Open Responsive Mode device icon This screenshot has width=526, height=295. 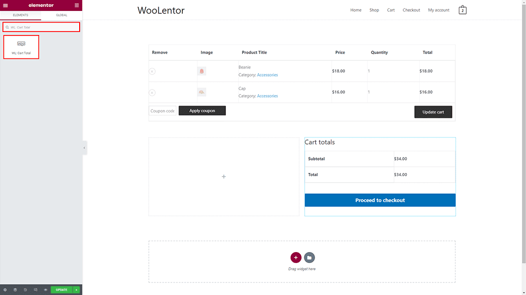35,289
